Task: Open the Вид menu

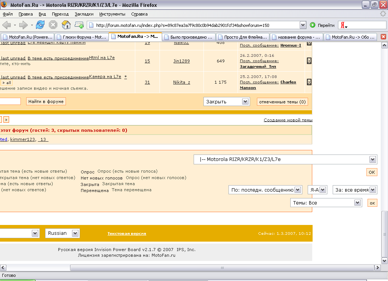Action: click(x=42, y=14)
